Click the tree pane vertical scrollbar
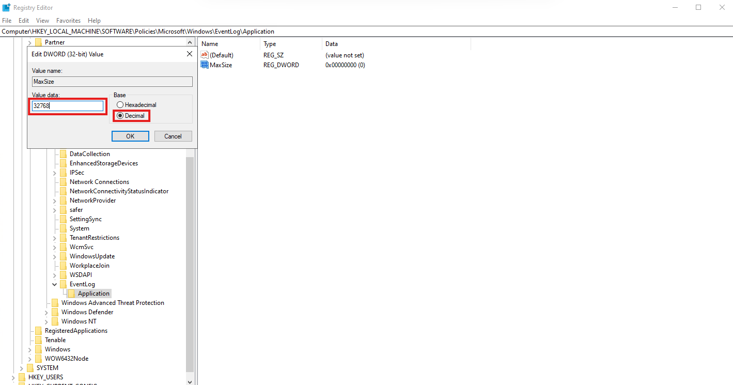This screenshot has height=385, width=733. click(190, 258)
